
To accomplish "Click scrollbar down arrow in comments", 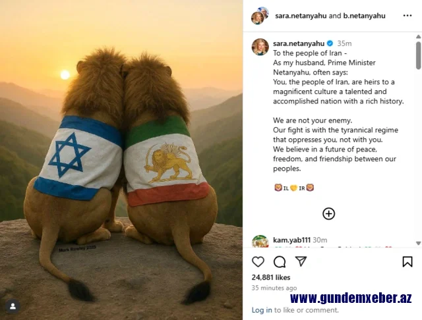I will (x=418, y=243).
